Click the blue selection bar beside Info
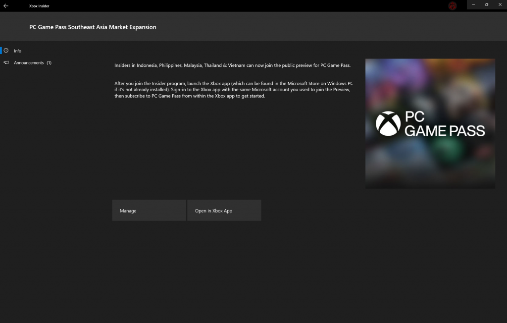This screenshot has width=507, height=323. click(x=1, y=51)
